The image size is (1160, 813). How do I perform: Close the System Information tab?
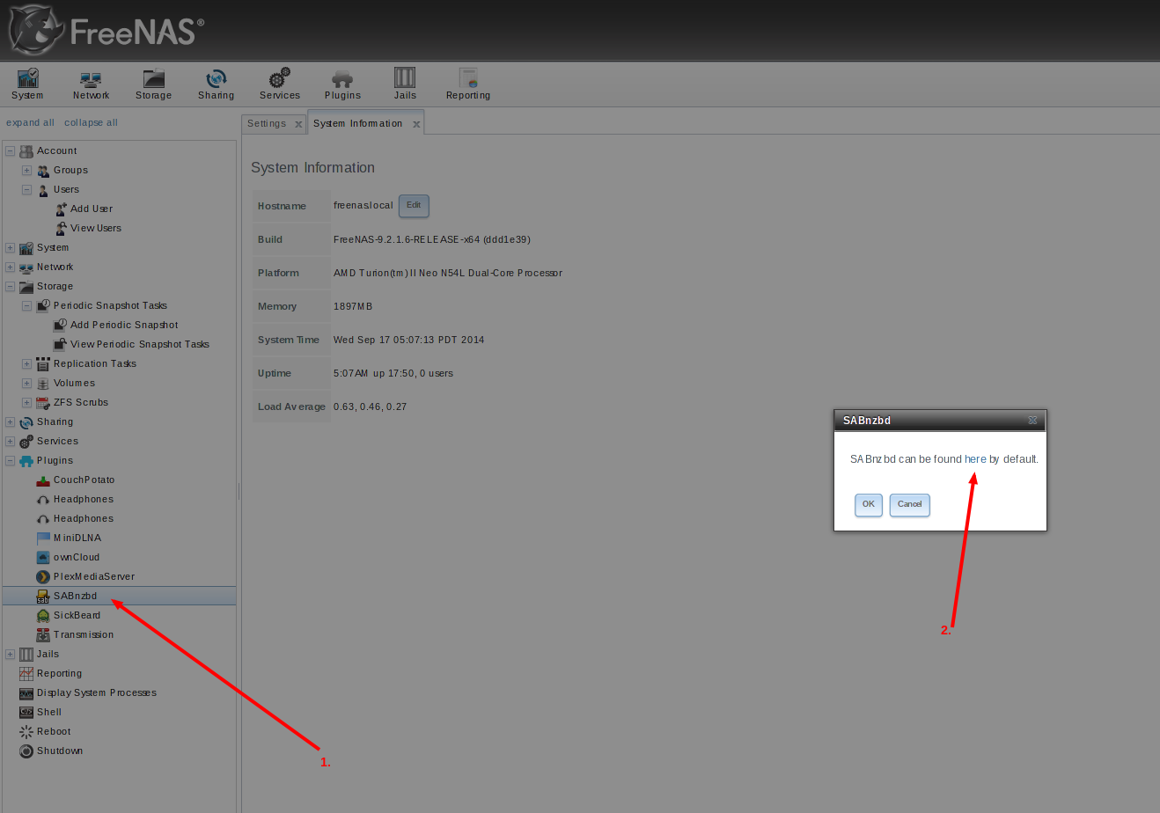pyautogui.click(x=416, y=125)
